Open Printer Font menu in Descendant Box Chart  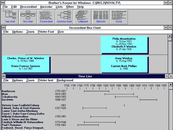(x=46, y=32)
